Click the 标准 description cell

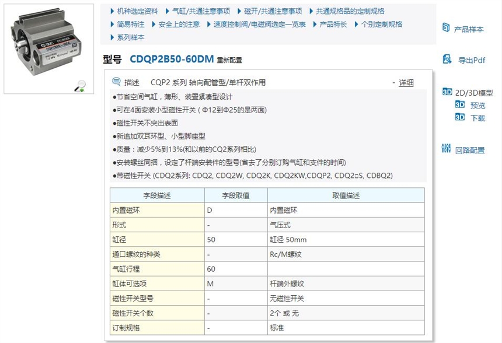pyautogui.click(x=346, y=328)
